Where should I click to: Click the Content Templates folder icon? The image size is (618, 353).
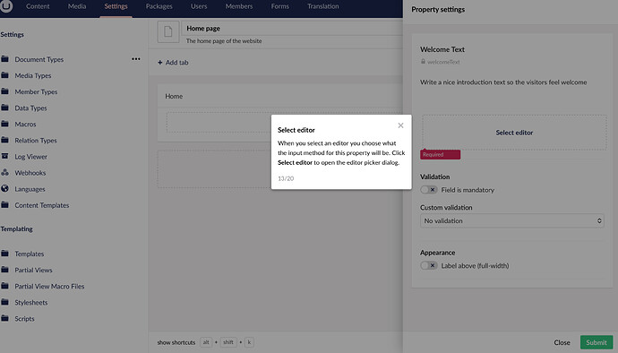point(4,204)
